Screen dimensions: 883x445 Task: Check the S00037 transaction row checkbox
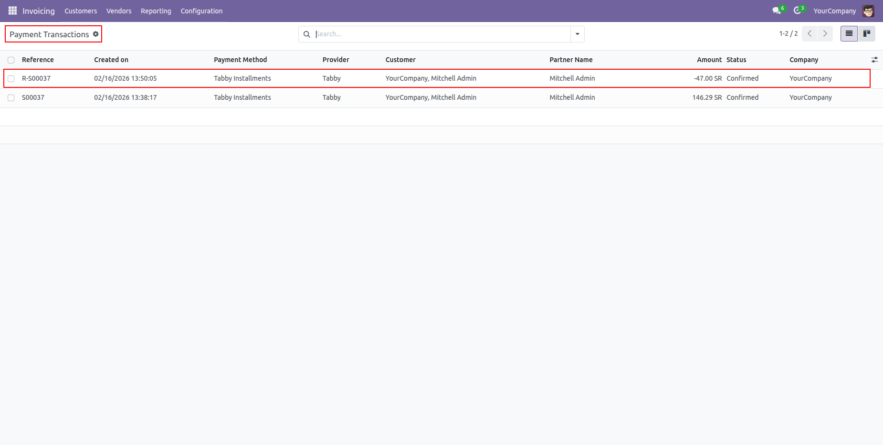(x=11, y=98)
